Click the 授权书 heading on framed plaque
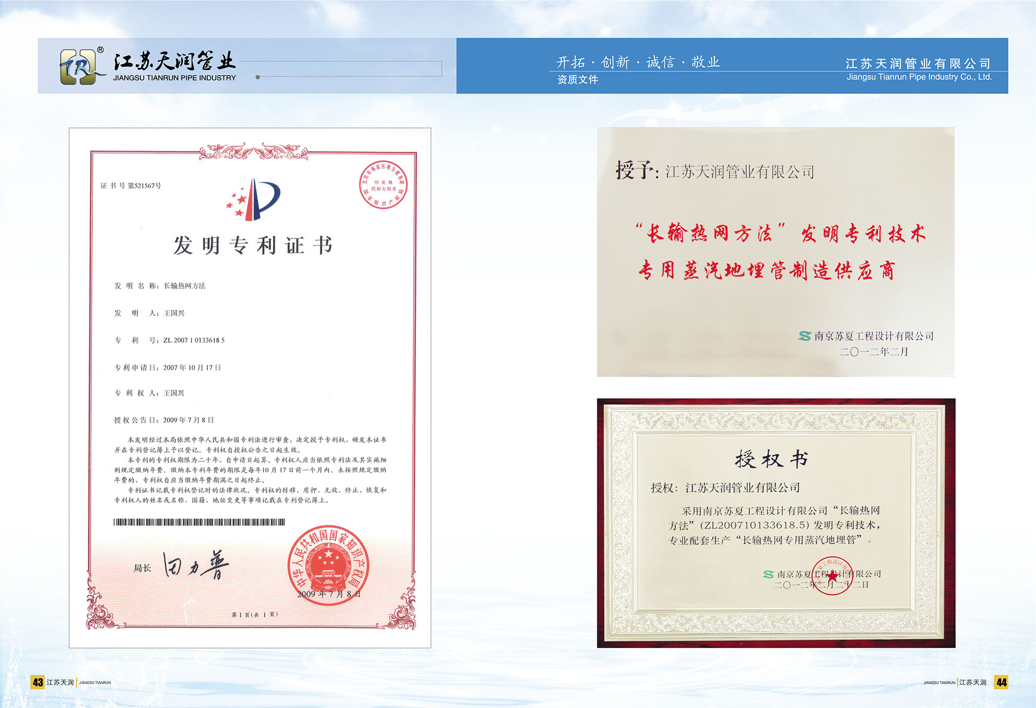This screenshot has height=708, width=1036. [771, 459]
